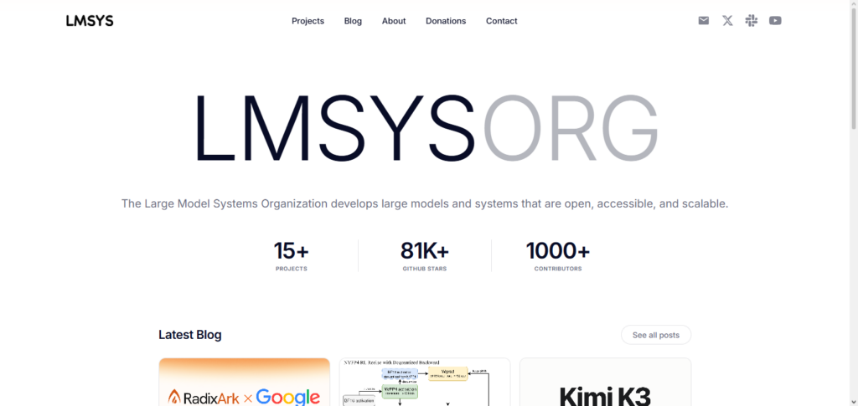Select the Donations nav item

pos(446,21)
